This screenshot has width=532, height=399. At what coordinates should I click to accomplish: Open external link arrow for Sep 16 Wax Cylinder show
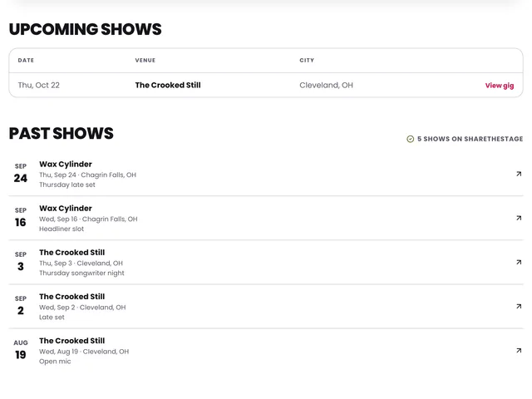pyautogui.click(x=519, y=218)
